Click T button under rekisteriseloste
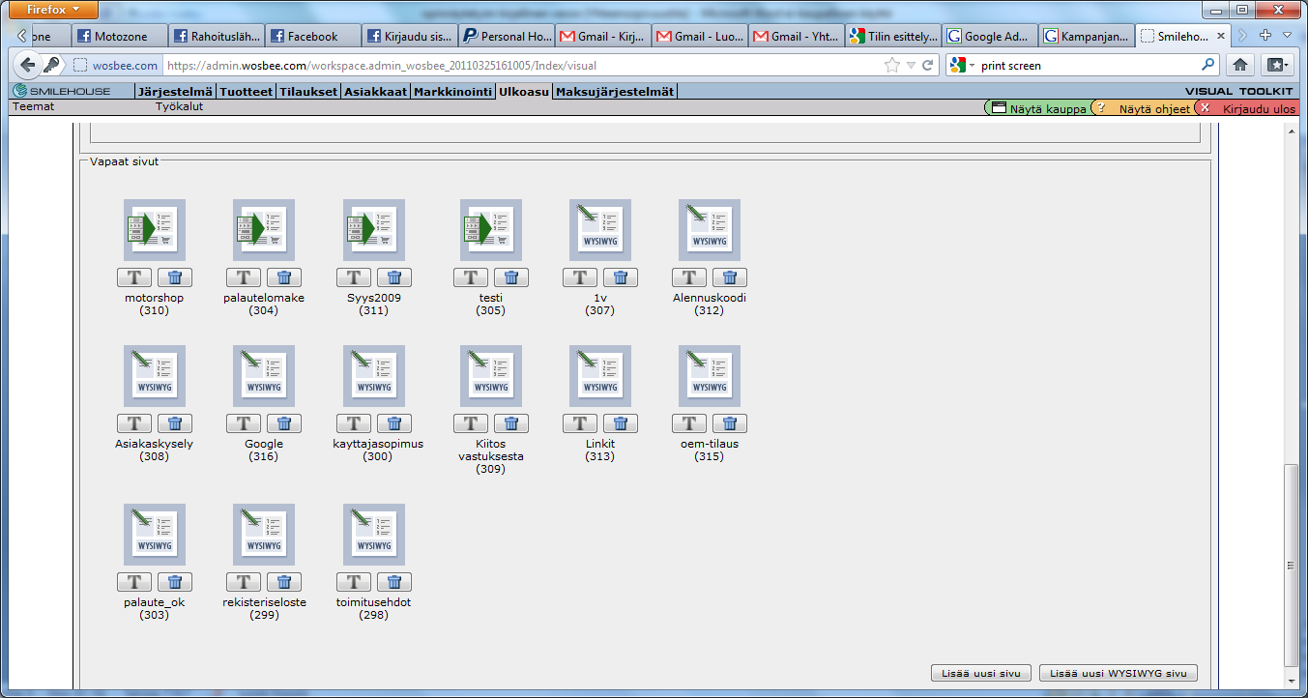The image size is (1308, 698). click(x=245, y=582)
